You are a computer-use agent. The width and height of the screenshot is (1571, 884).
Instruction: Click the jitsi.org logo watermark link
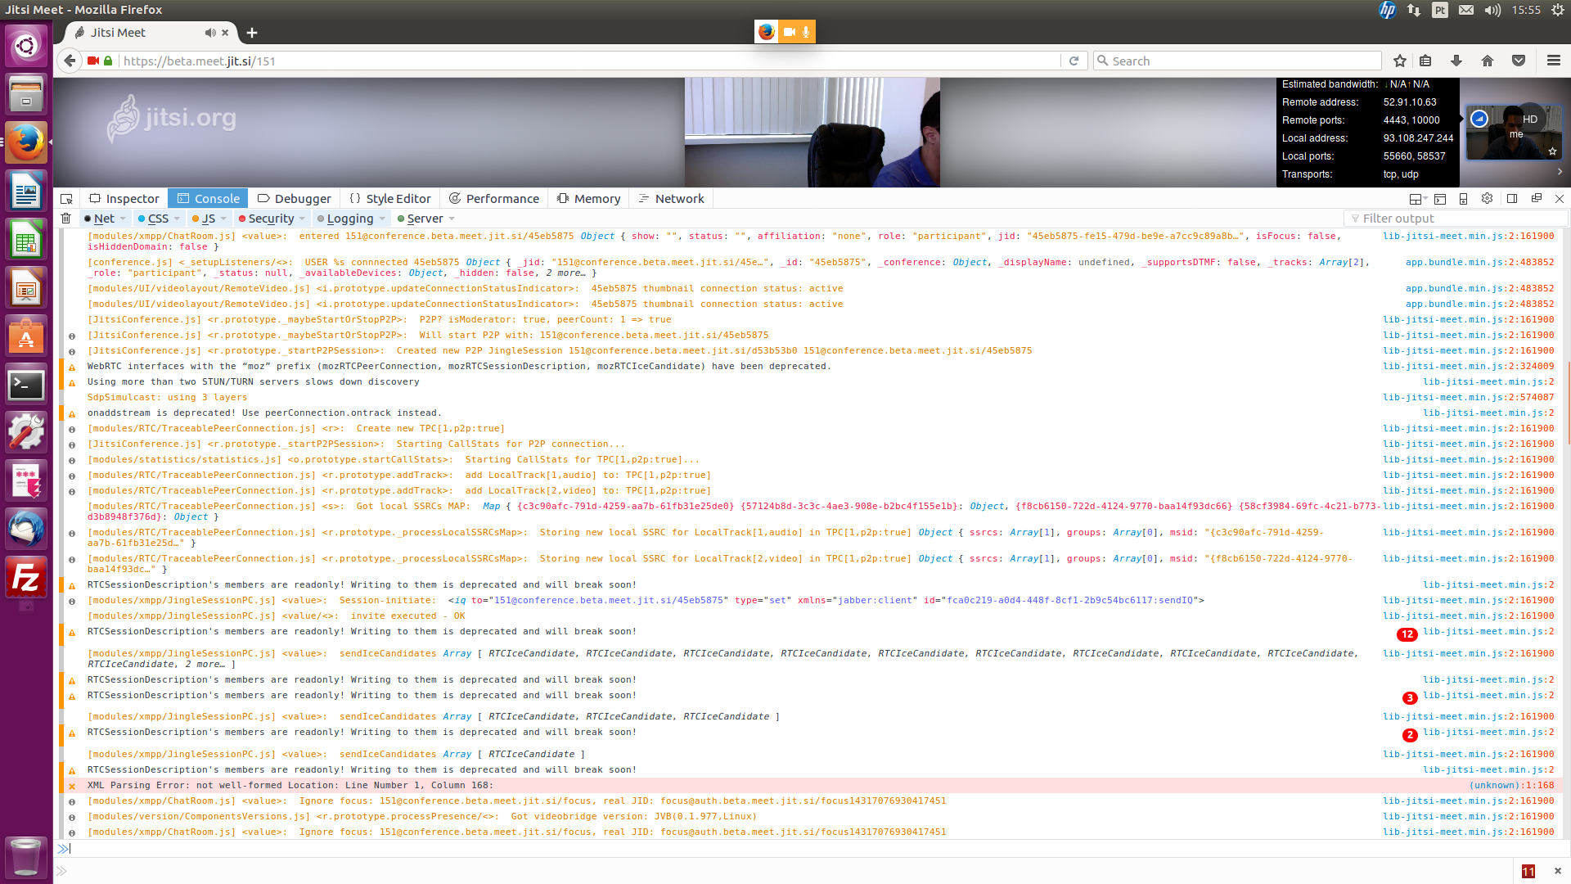[x=171, y=119]
